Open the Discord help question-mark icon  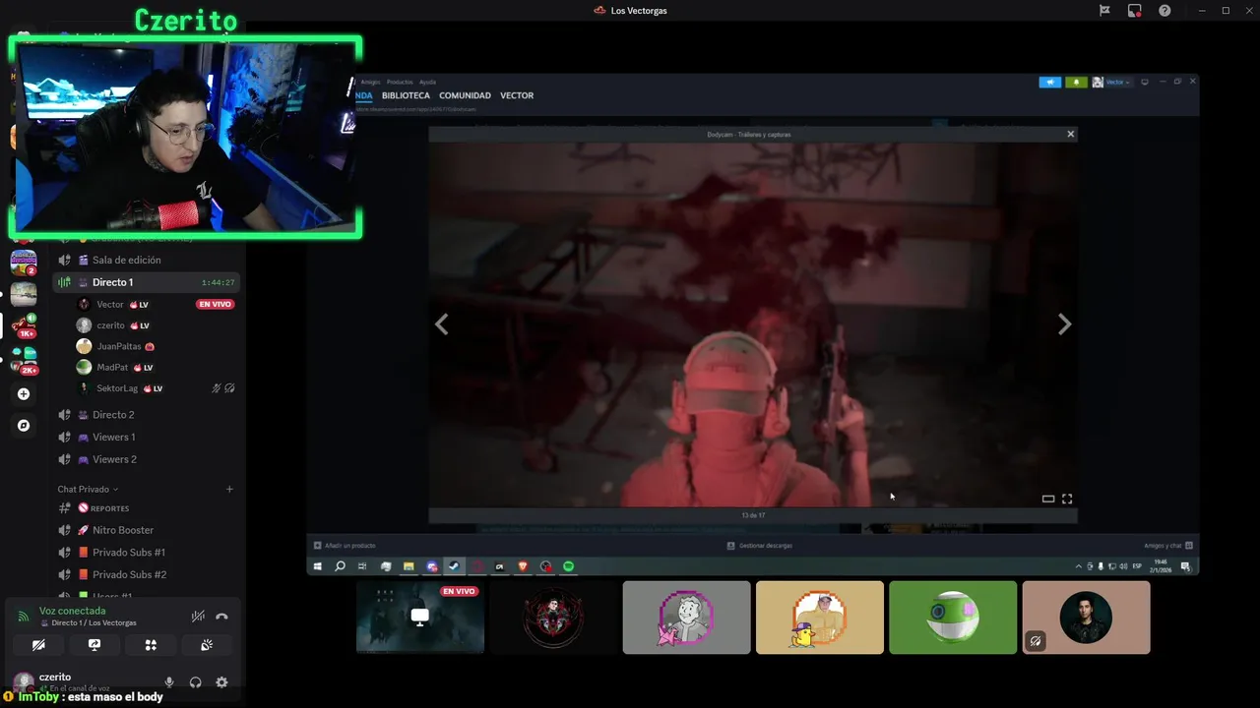click(x=1165, y=11)
